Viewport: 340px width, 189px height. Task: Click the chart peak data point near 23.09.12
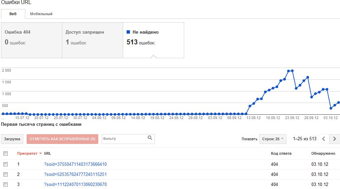point(288,71)
